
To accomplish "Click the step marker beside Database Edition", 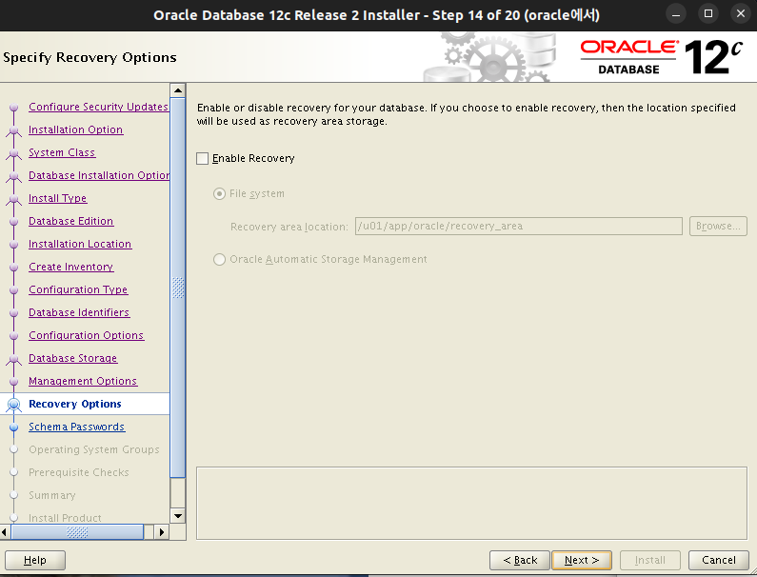I will point(14,221).
